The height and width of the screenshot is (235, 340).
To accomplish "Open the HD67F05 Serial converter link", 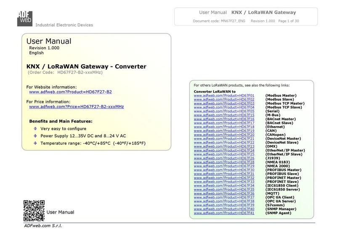I will tap(224, 111).
